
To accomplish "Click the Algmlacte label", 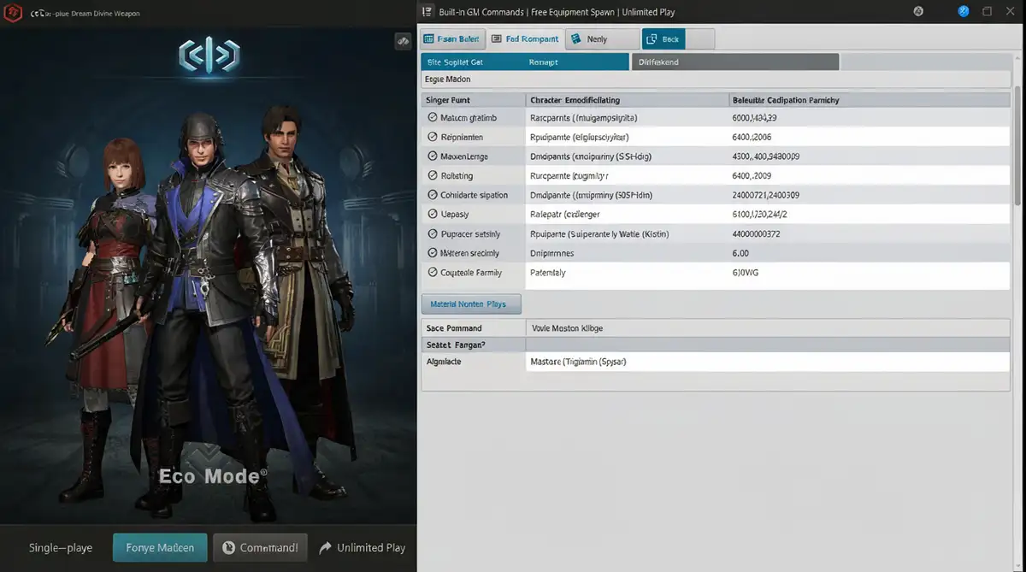I will click(443, 362).
